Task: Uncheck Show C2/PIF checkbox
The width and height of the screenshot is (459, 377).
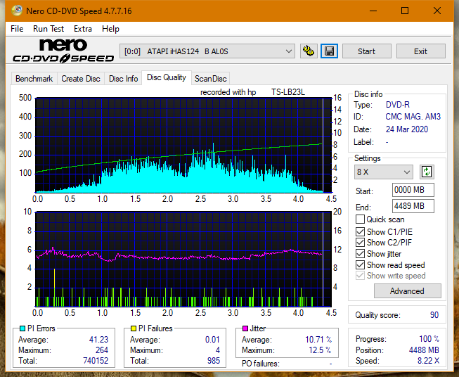Action: click(x=360, y=243)
